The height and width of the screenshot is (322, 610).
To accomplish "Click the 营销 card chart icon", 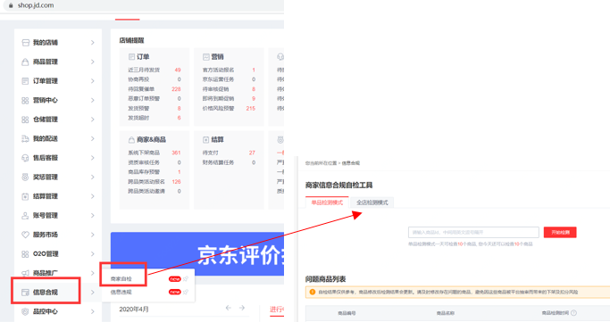I will click(205, 57).
